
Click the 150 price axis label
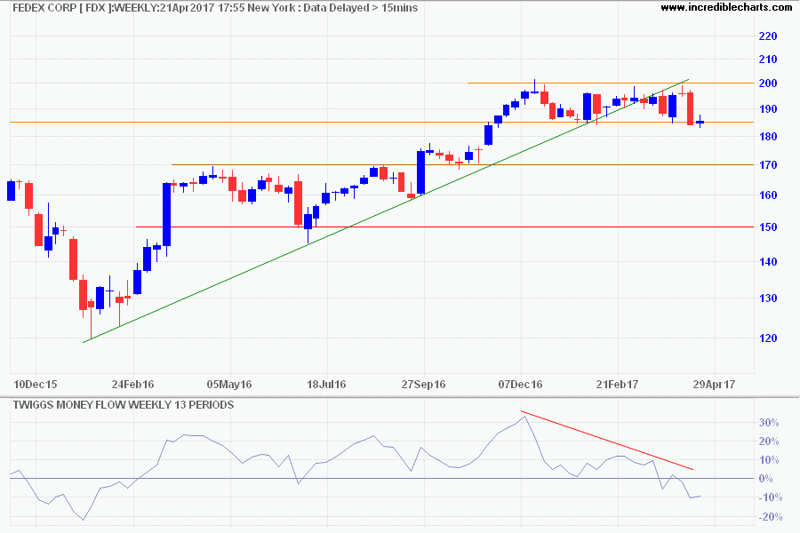coord(768,227)
